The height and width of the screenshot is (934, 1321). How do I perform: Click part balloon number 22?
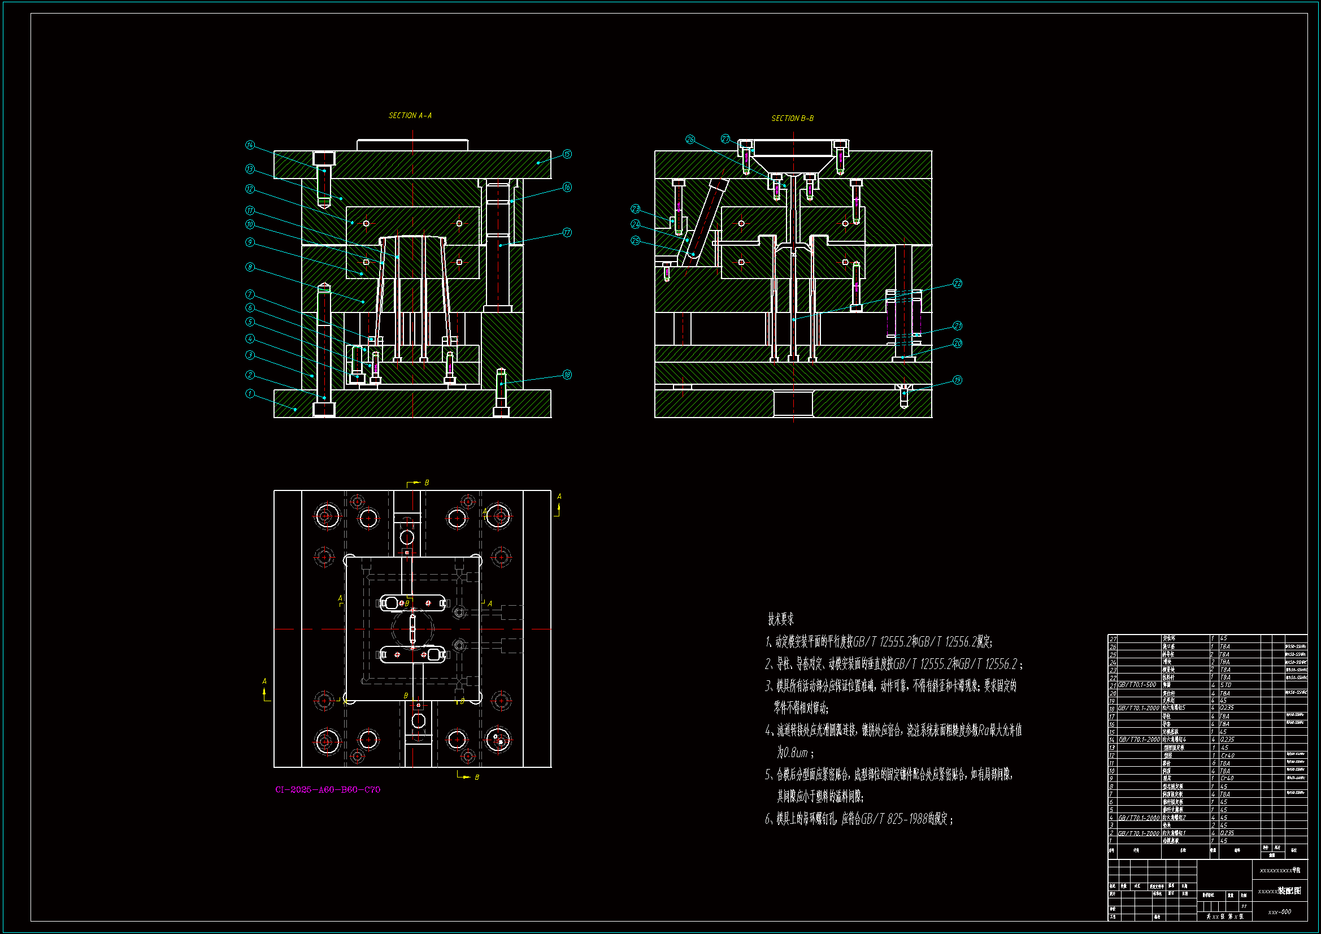[x=957, y=283]
